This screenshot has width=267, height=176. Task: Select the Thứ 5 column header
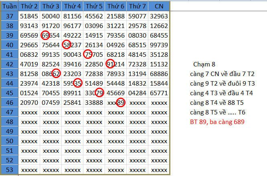(x=94, y=6)
